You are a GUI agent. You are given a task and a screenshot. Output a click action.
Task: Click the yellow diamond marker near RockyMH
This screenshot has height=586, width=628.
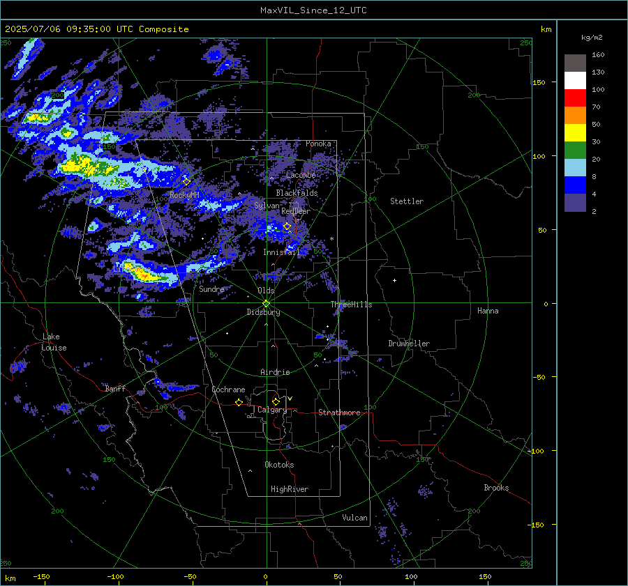coord(186,182)
